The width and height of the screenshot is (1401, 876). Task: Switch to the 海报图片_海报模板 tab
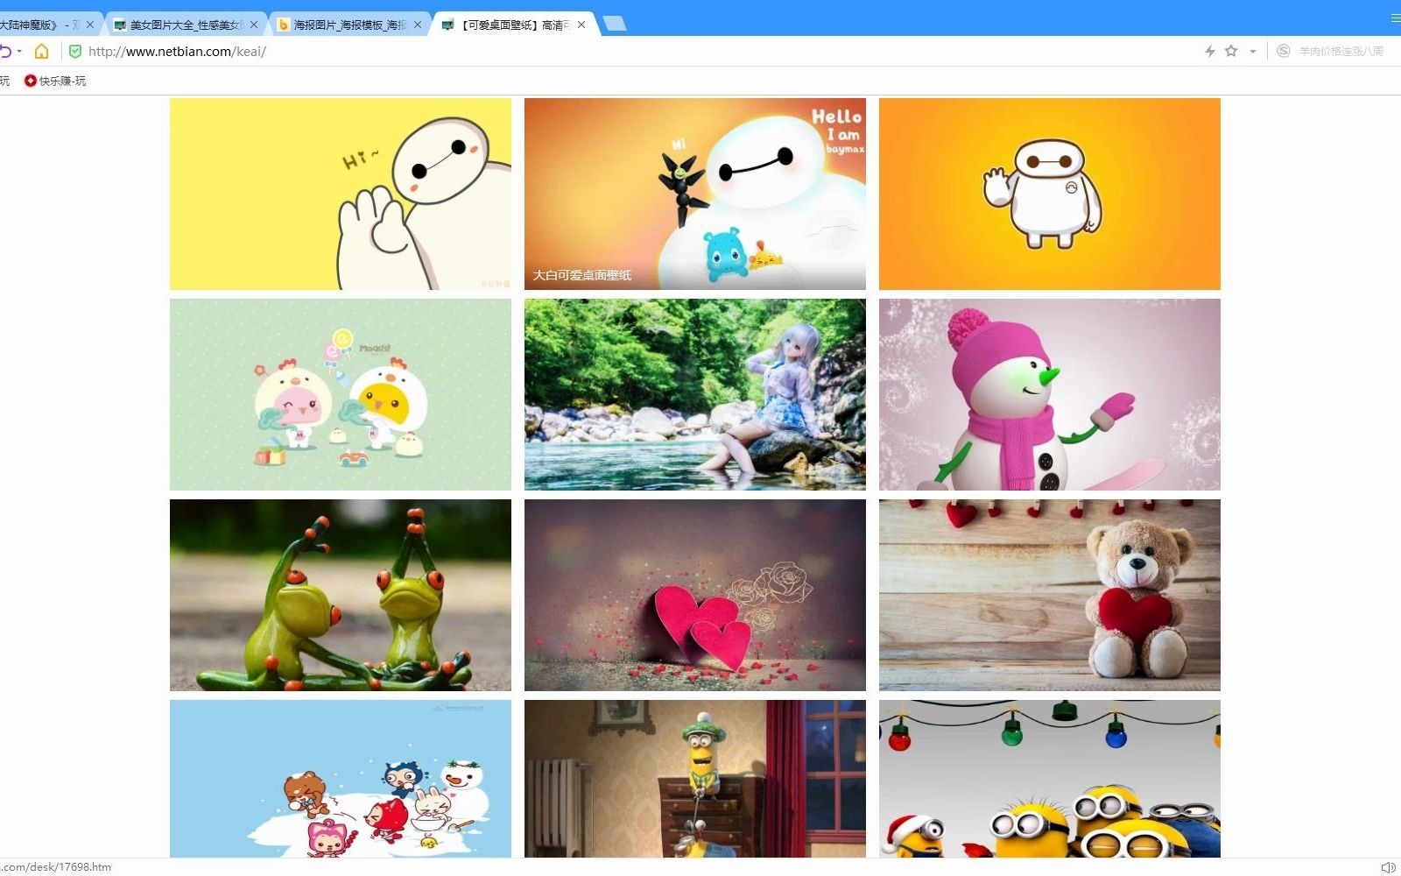tap(348, 25)
